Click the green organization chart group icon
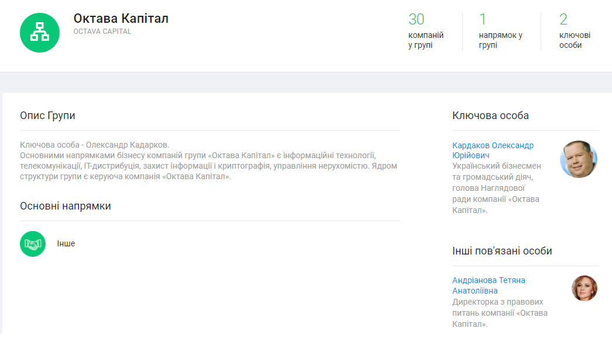The image size is (612, 342). 40,32
